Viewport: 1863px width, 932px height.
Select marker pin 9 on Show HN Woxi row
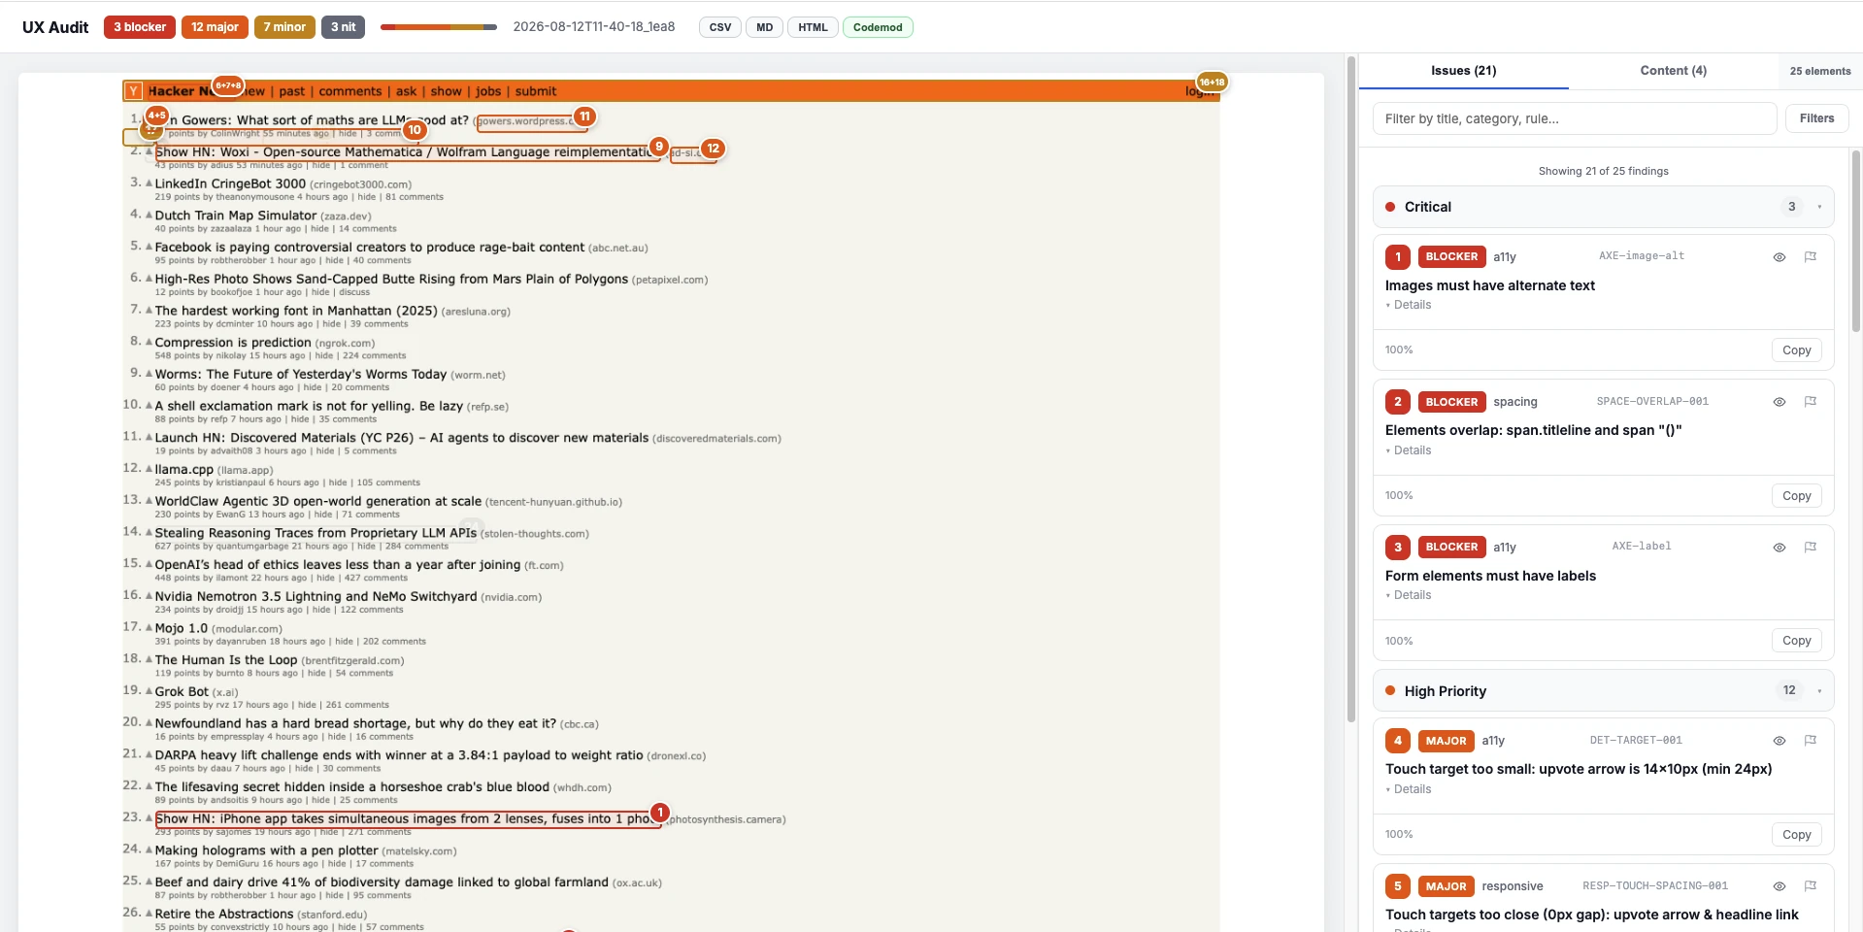(659, 147)
